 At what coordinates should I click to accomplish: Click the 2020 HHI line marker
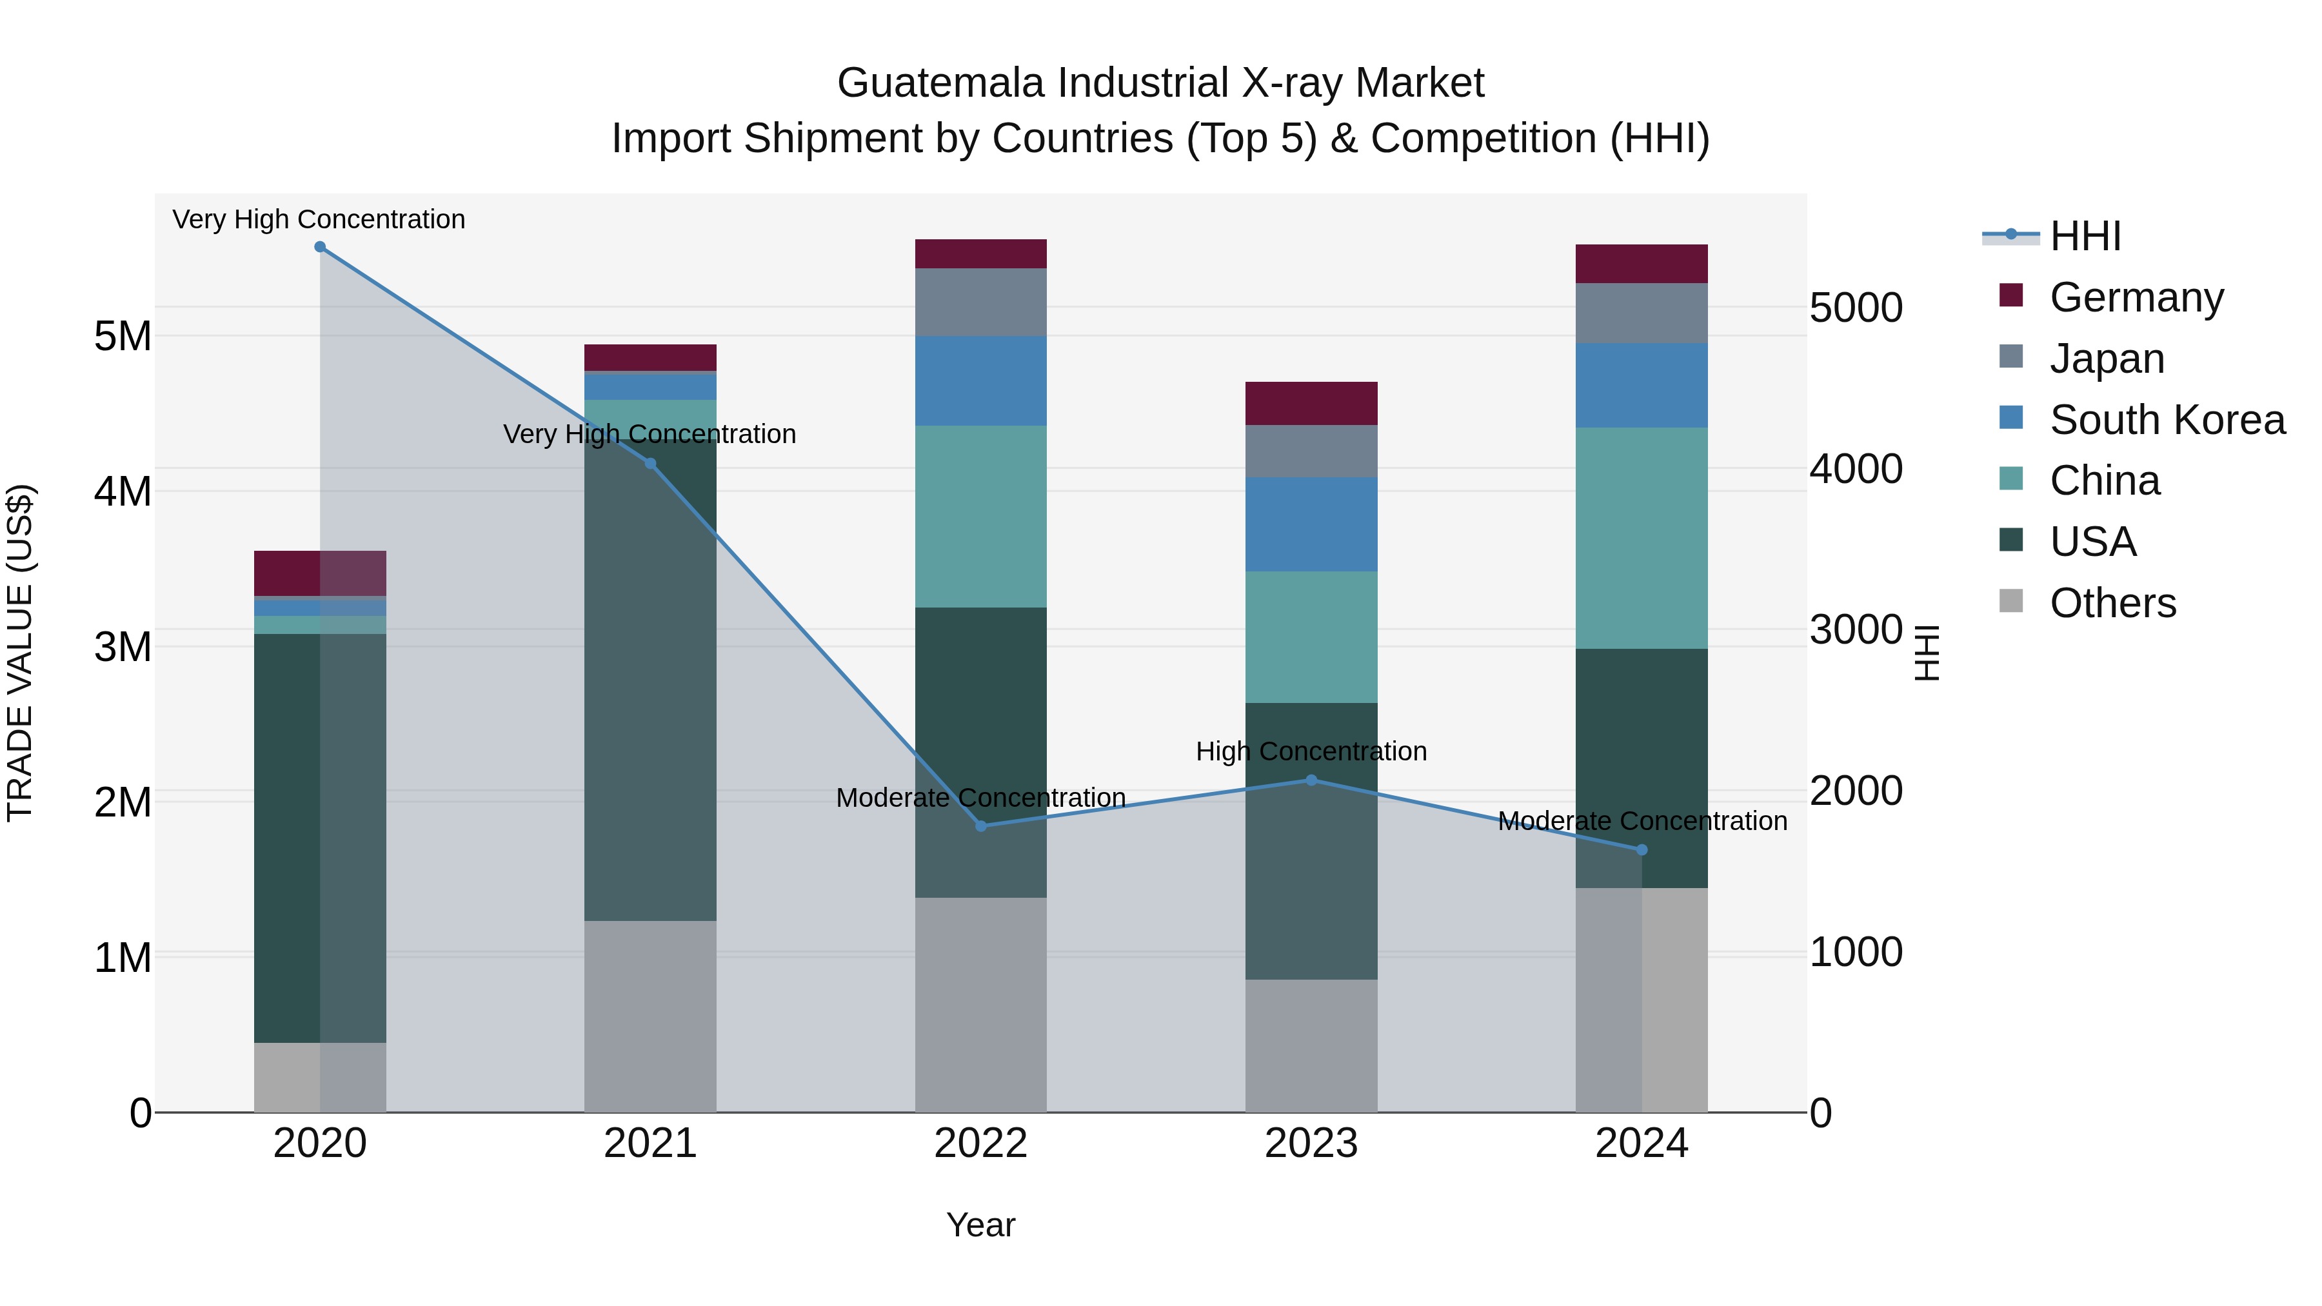pos(320,247)
